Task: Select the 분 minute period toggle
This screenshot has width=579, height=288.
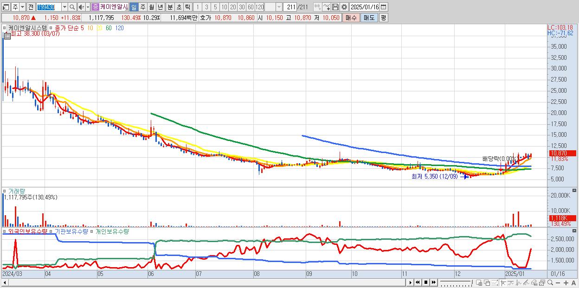Action: click(170, 7)
